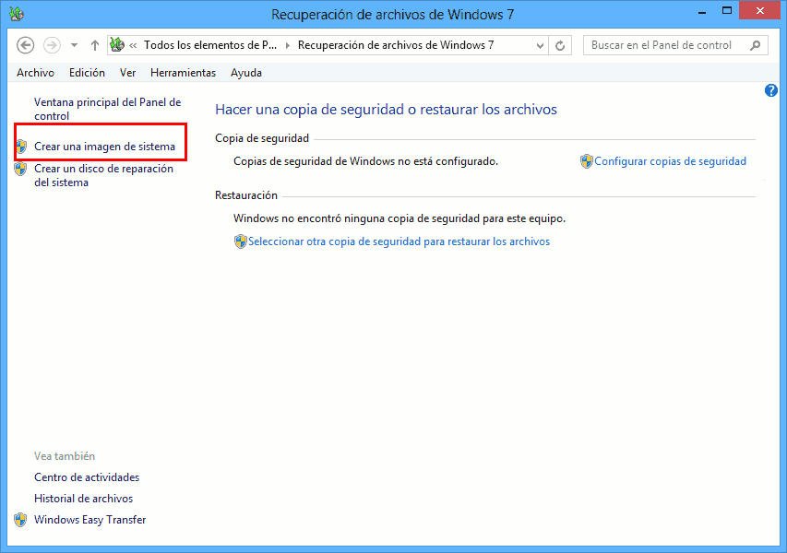Refresh the page with the Refresh button
The width and height of the screenshot is (787, 553).
coord(560,46)
